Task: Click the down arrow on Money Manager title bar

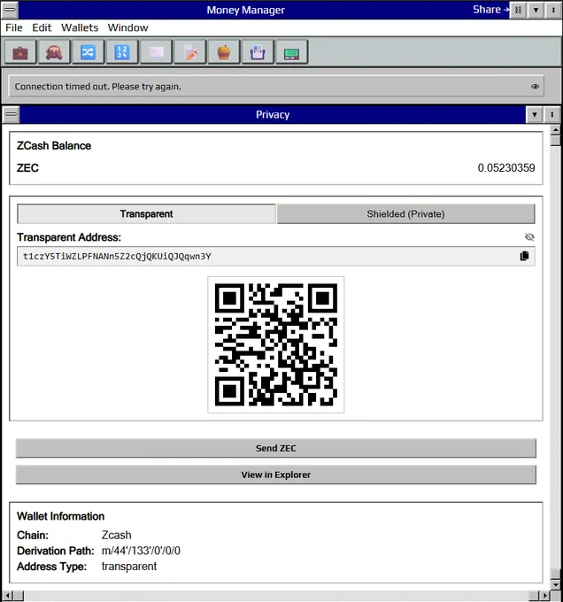Action: (536, 10)
